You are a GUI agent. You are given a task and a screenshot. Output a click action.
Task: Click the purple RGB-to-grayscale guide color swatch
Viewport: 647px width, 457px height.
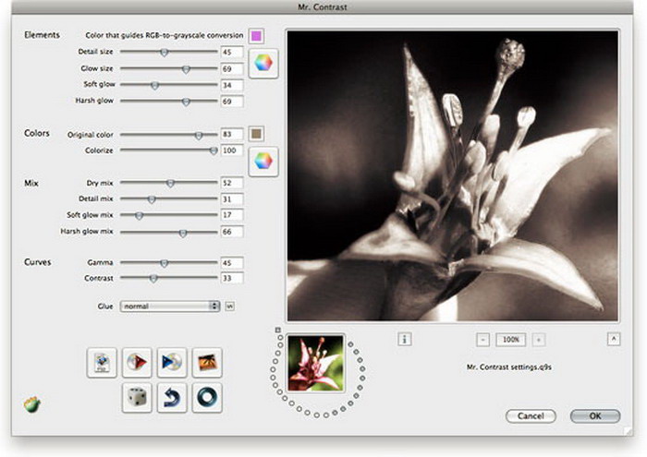(x=256, y=36)
